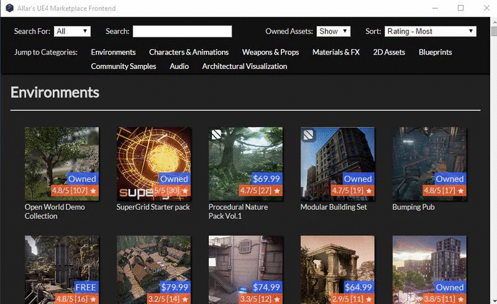Image resolution: width=497 pixels, height=304 pixels.
Task: Click the badge icon on Procedural Nature Pack thumbnail
Action: (x=216, y=135)
